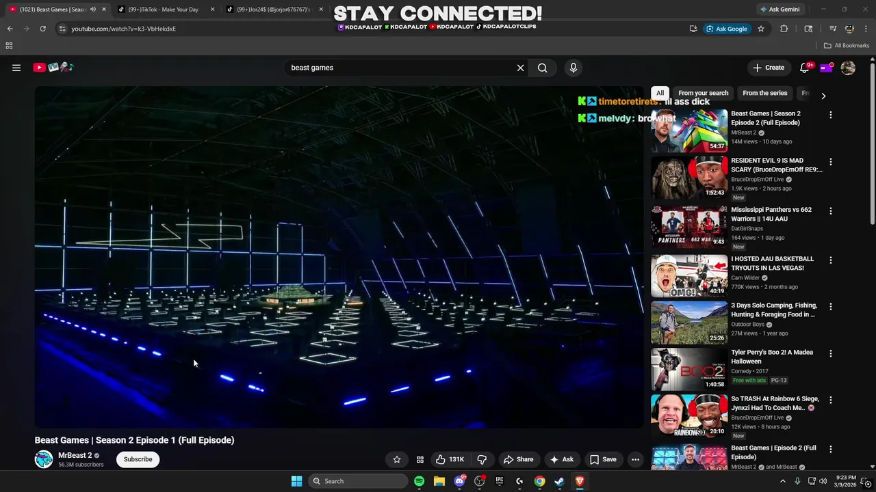Select the From the series chip
The image size is (876, 492).
[x=764, y=93]
